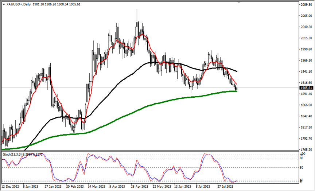Viewport: 315px width, 191px height.
Task: Select the XAUUSD+,Daily chart title
Action: (18, 3)
